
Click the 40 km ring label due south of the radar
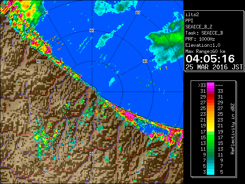[92, 153]
